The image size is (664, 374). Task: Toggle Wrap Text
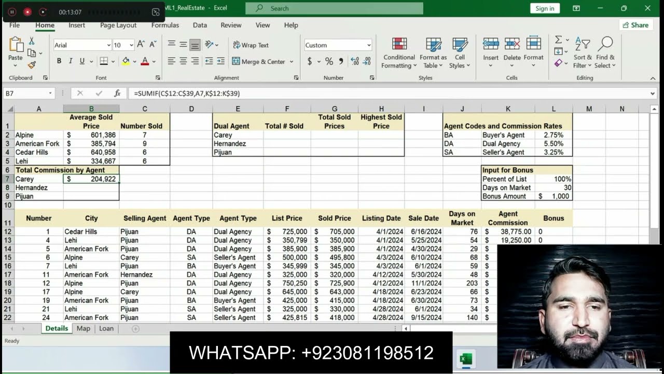[x=251, y=45]
